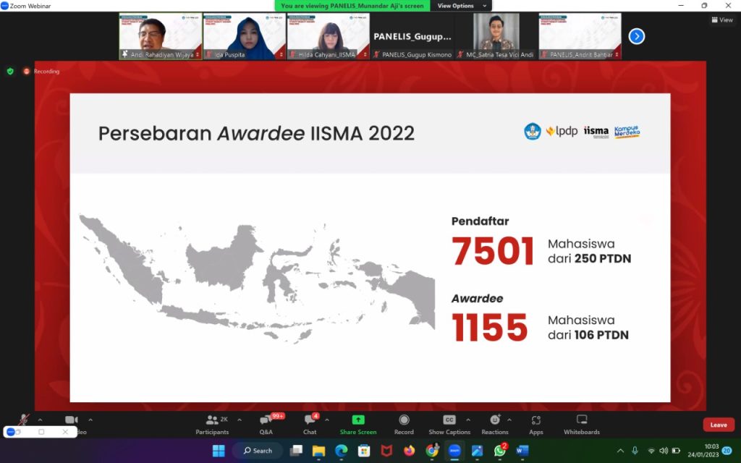Open the Participants panel
This screenshot has height=463, width=741.
coord(212,424)
